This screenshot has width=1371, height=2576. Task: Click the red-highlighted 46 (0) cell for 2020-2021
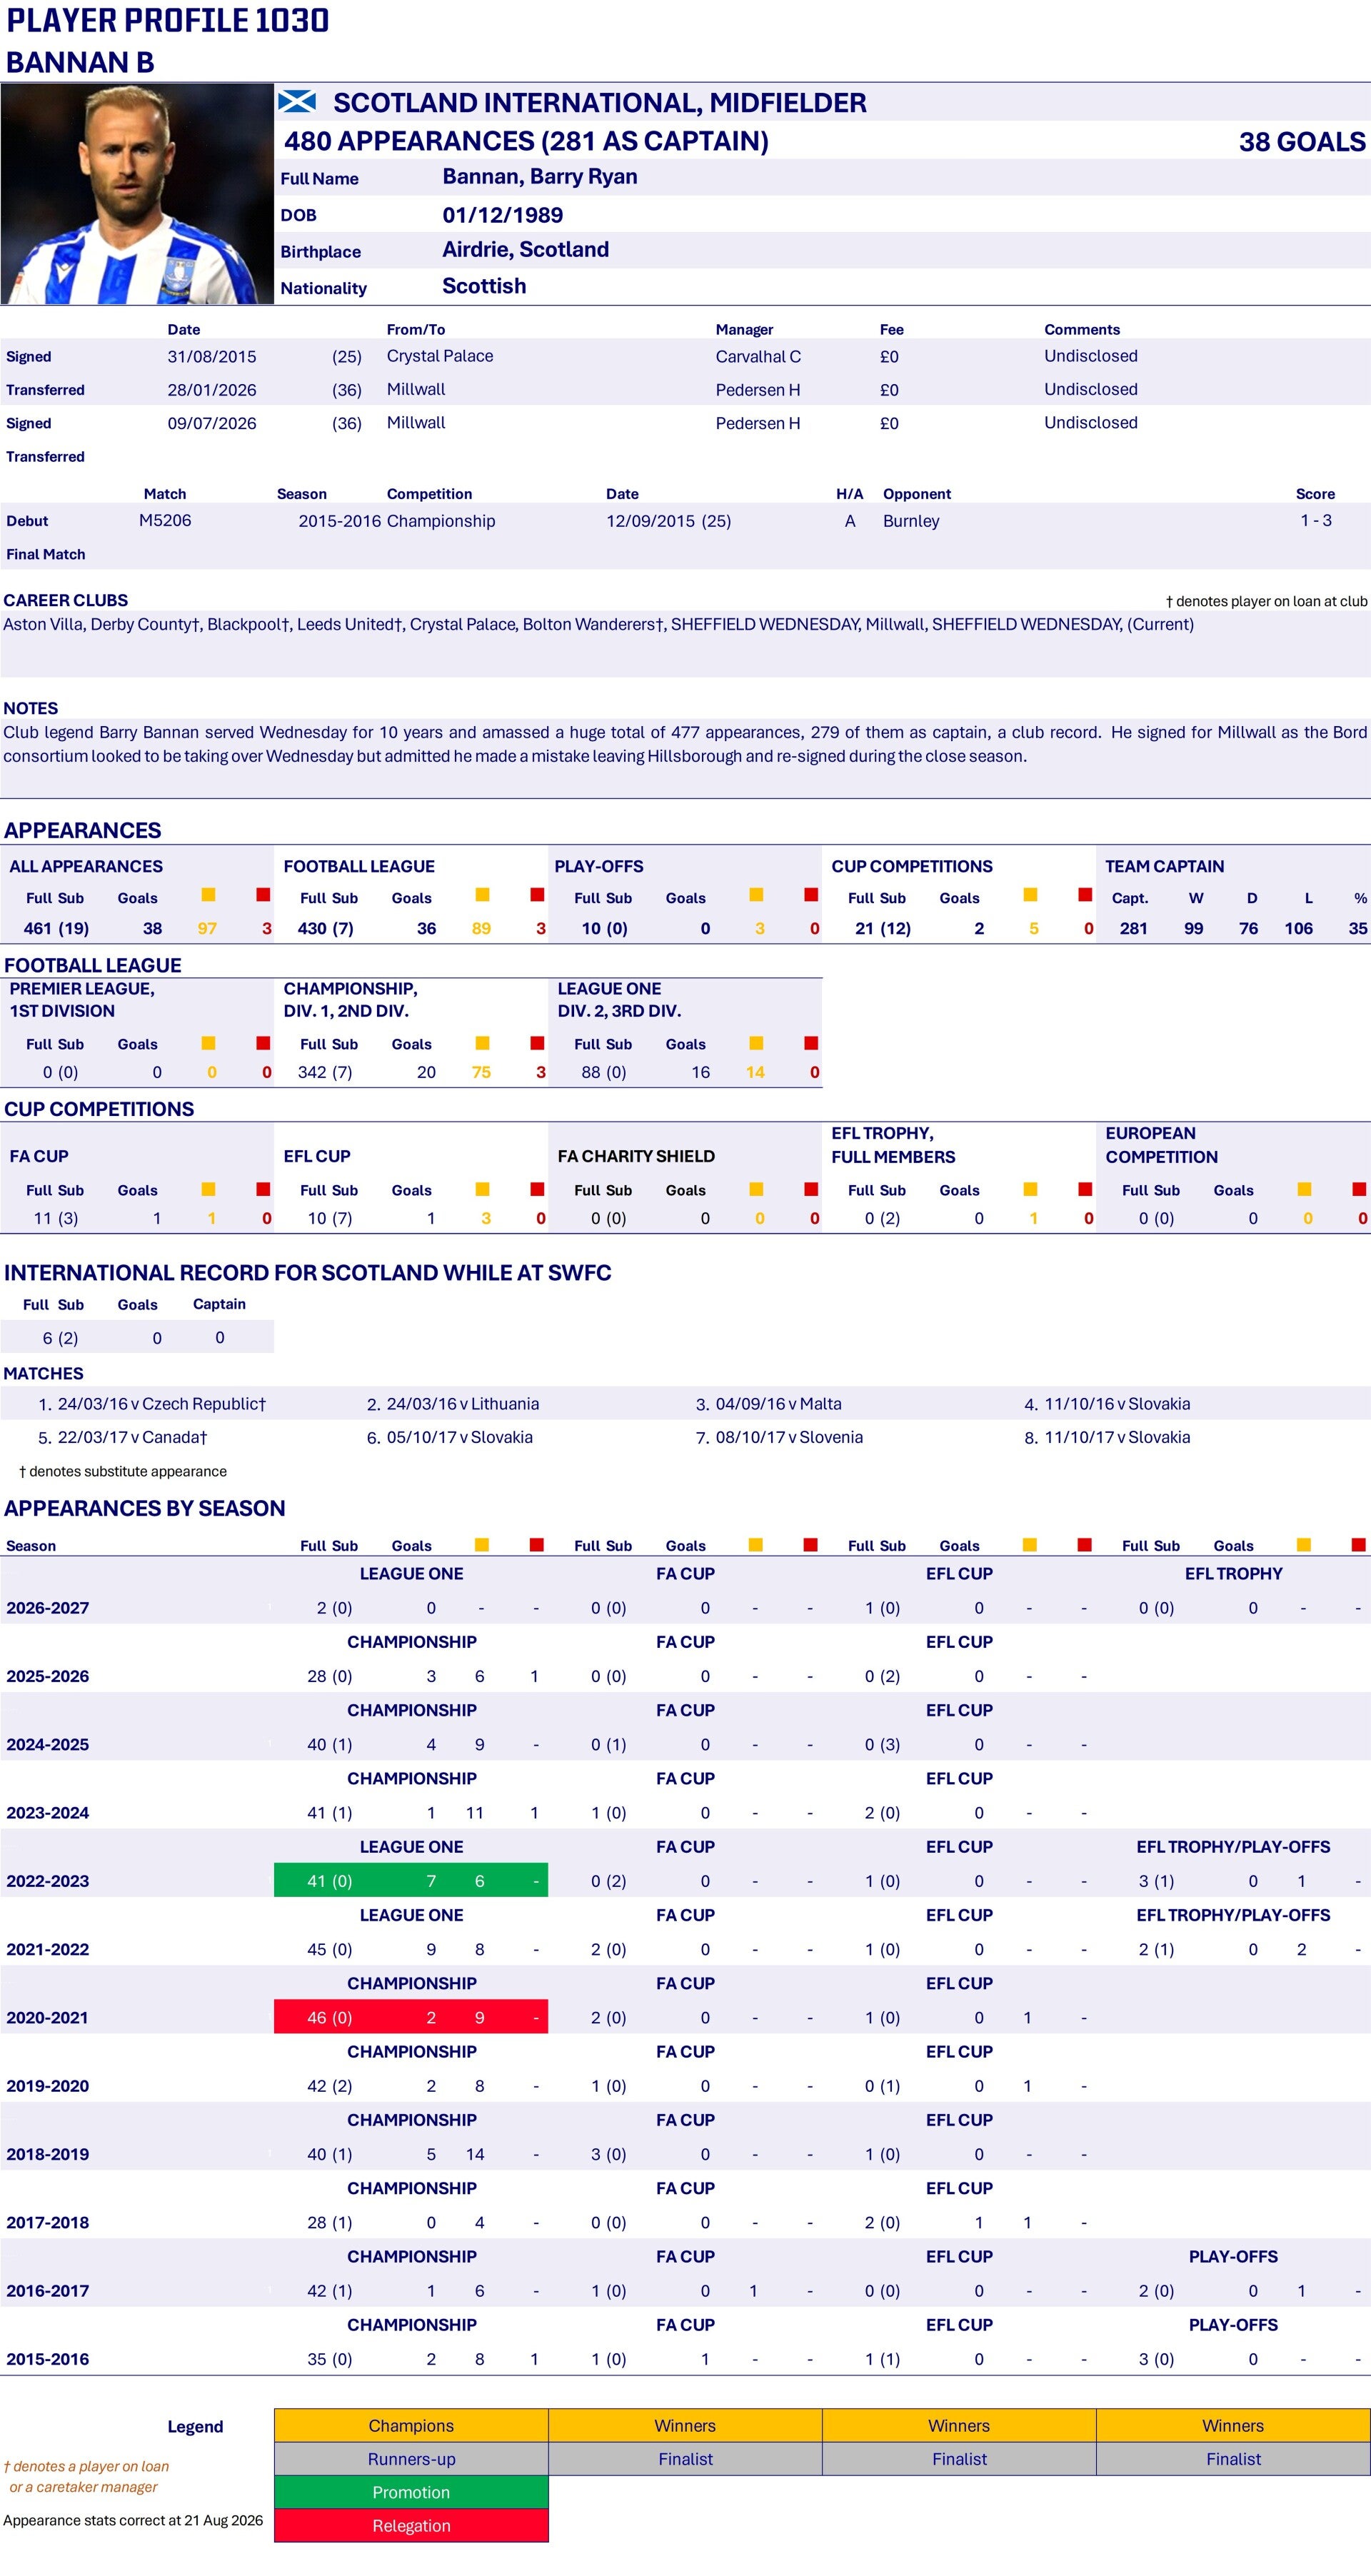coord(411,2017)
